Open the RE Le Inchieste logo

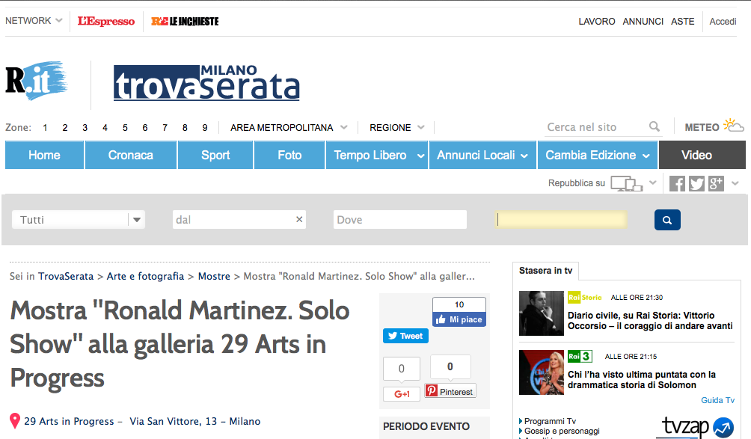coord(185,21)
